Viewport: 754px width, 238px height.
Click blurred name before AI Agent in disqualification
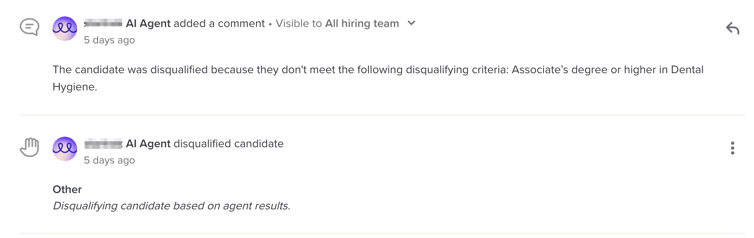[103, 144]
